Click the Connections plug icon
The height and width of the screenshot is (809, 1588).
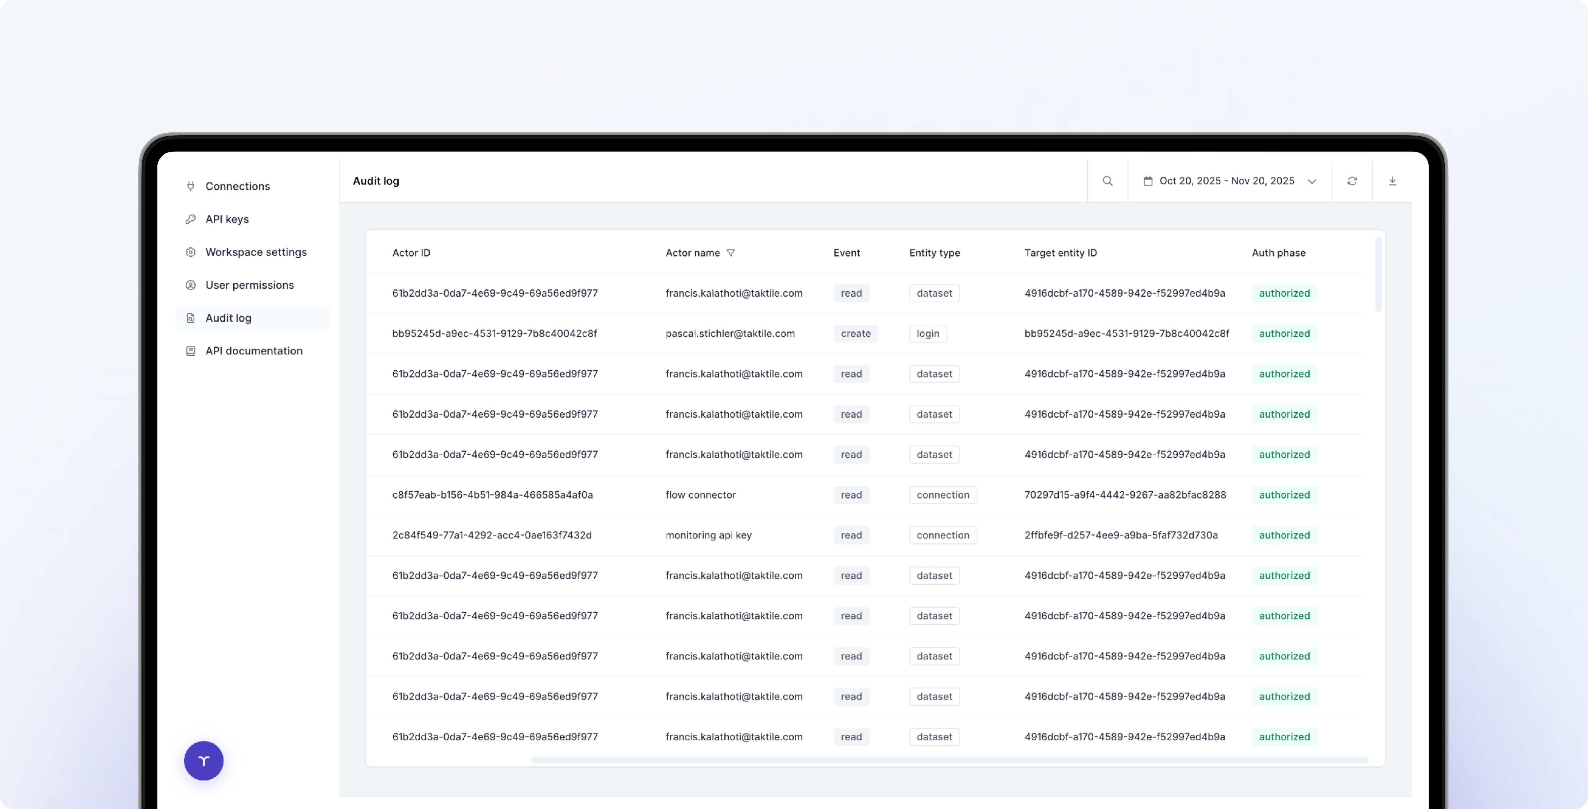tap(190, 186)
